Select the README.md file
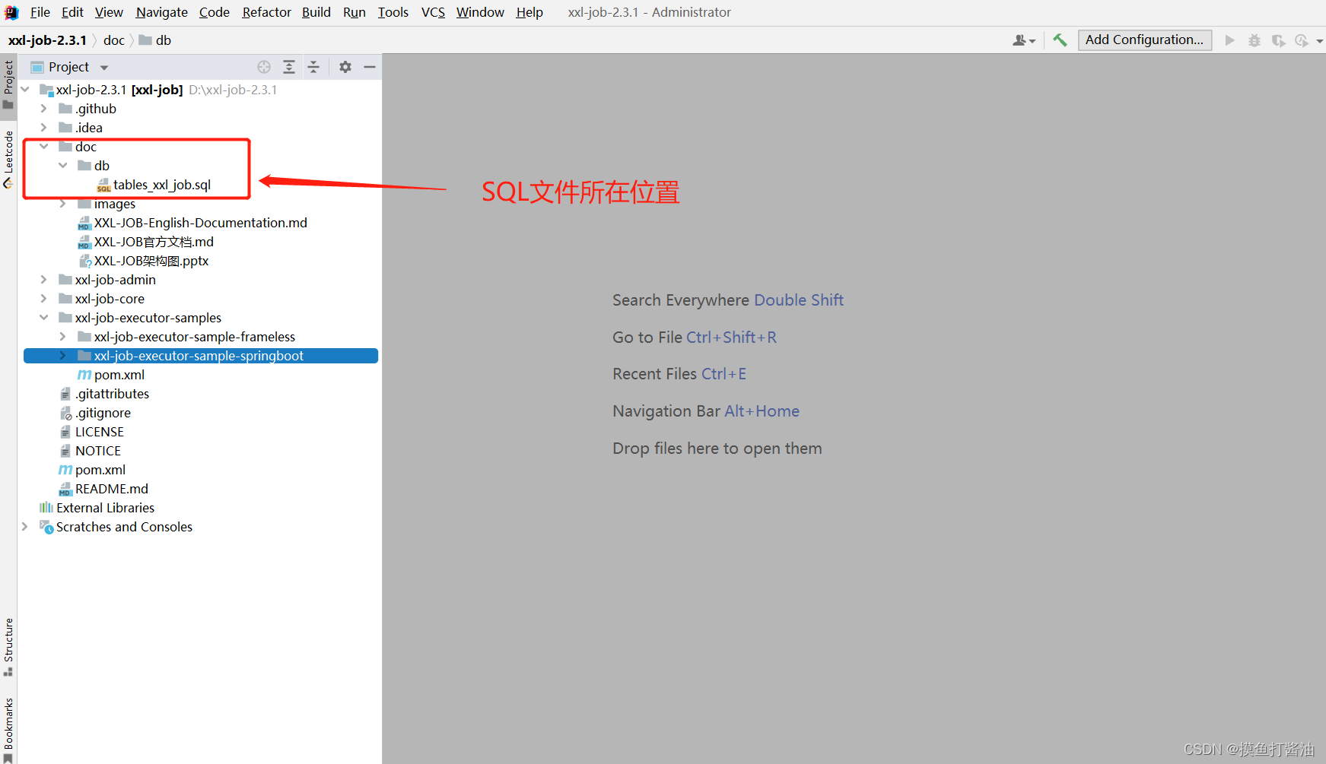Image resolution: width=1326 pixels, height=764 pixels. [x=111, y=489]
